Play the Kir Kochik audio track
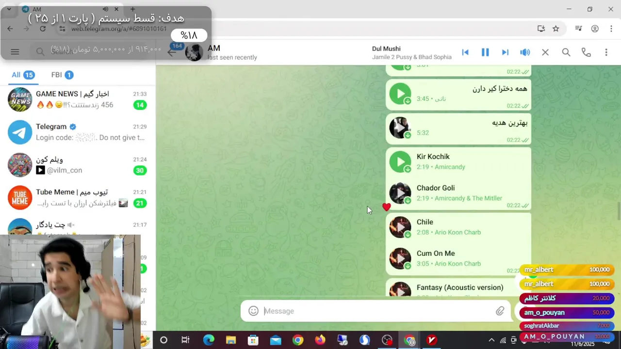This screenshot has width=621, height=349. pyautogui.click(x=400, y=161)
